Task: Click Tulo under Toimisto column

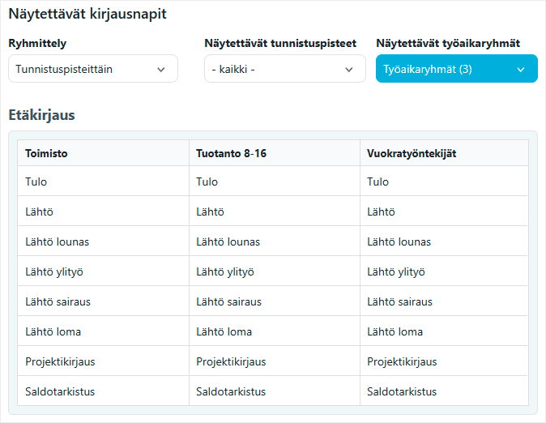Action: [36, 182]
